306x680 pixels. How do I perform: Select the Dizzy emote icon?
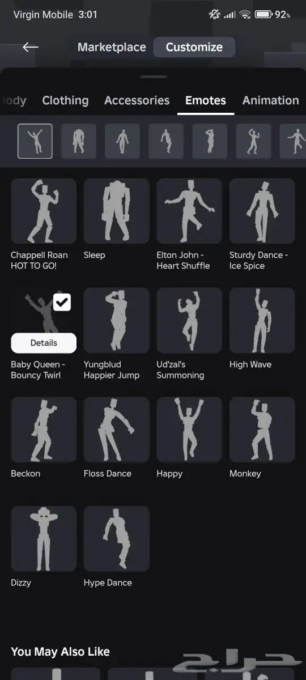(44, 538)
